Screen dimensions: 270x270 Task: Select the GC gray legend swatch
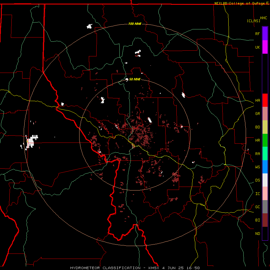(265, 207)
